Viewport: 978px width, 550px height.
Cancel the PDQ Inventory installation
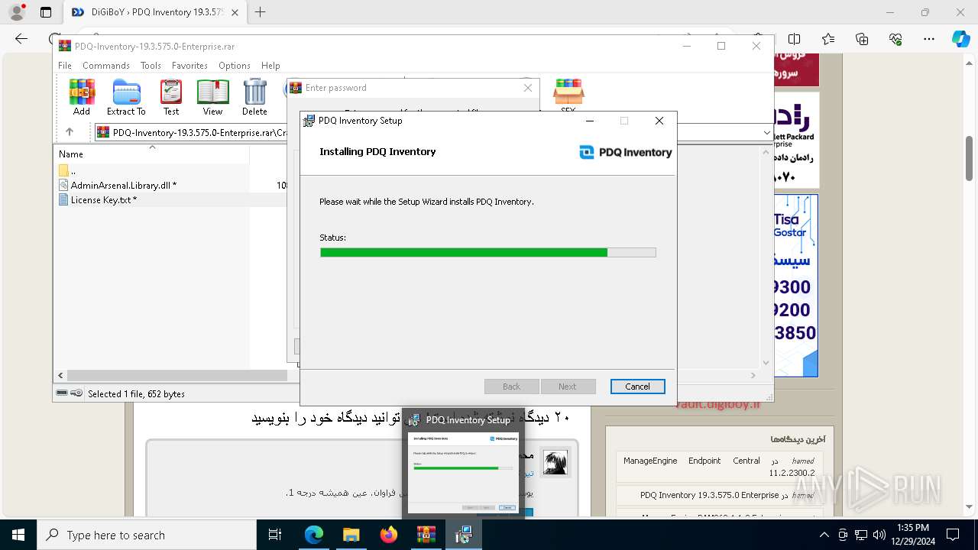coord(637,387)
